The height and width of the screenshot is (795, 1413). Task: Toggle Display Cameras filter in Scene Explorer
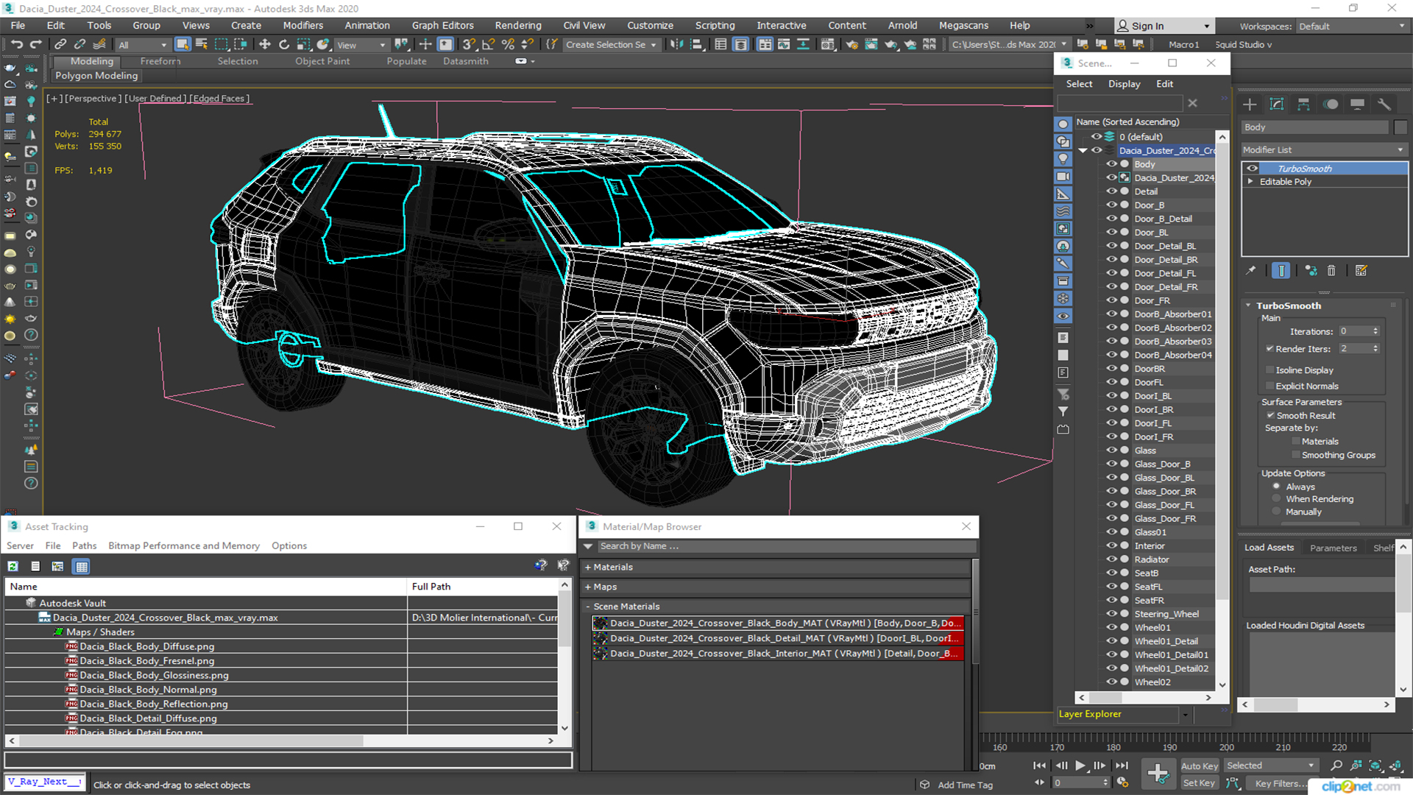(x=1063, y=177)
